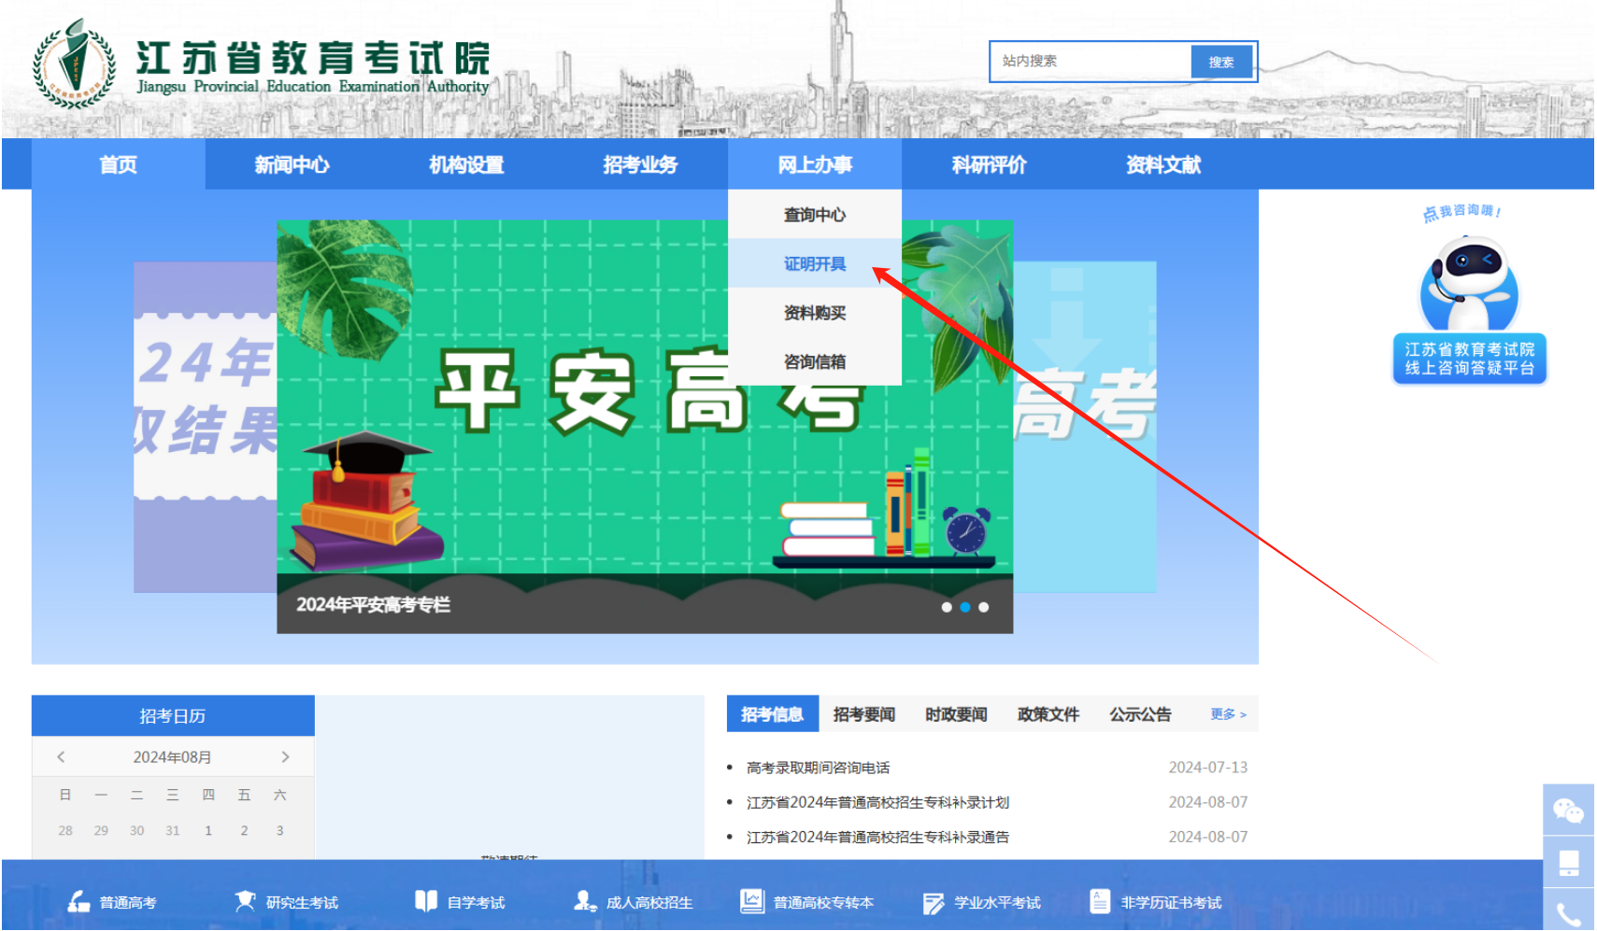
Task: Select the first carousel dot indicator
Action: [947, 607]
